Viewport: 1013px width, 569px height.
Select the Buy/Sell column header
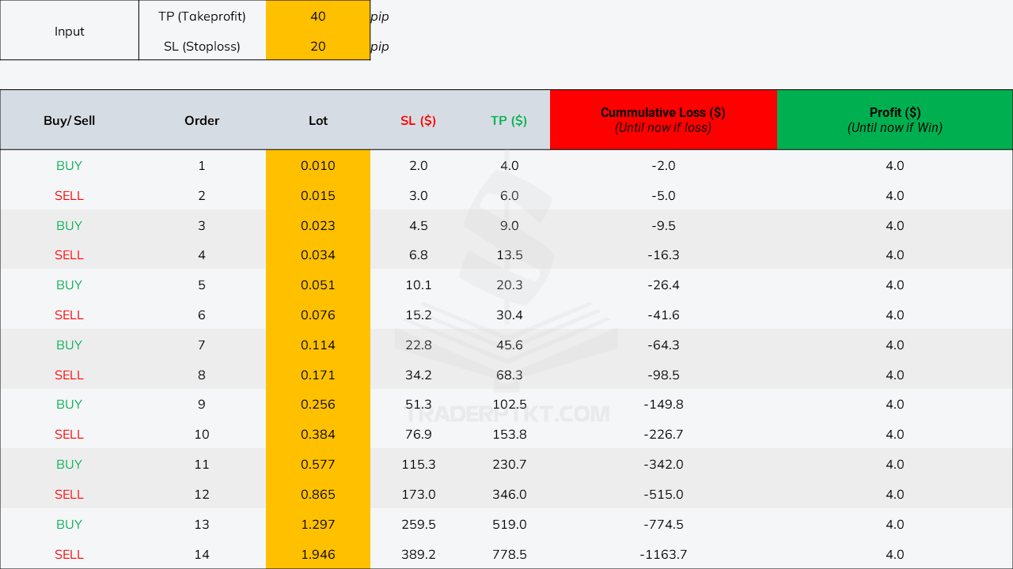(x=70, y=120)
